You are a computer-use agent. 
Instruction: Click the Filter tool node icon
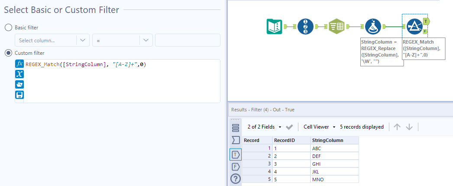pos(414,27)
